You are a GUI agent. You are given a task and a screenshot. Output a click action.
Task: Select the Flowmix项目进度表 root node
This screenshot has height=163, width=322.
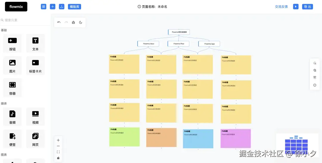tap(179, 32)
